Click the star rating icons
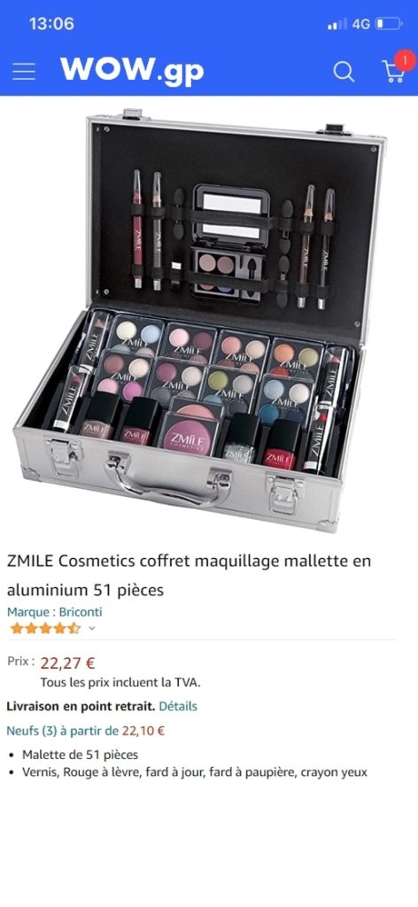Image resolution: width=418 pixels, height=907 pixels. click(x=45, y=628)
